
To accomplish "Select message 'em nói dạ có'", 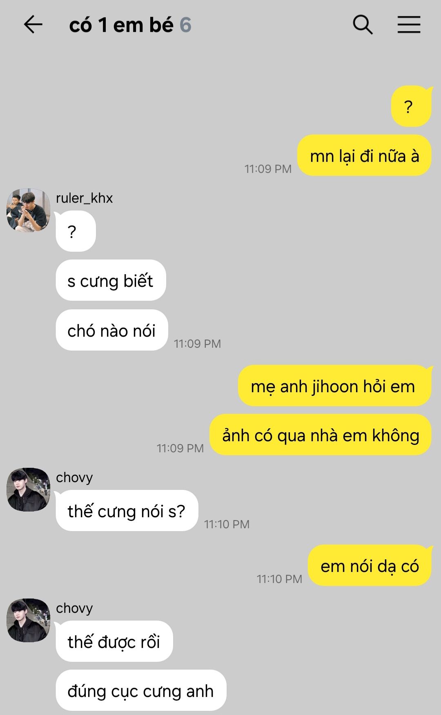I will click(x=370, y=565).
